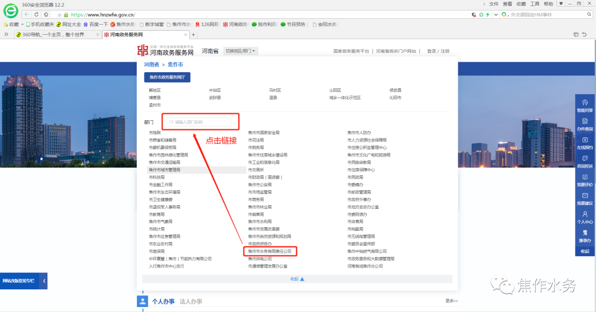Click the browser refresh button
Screen dimensions: 596x312
point(36,14)
